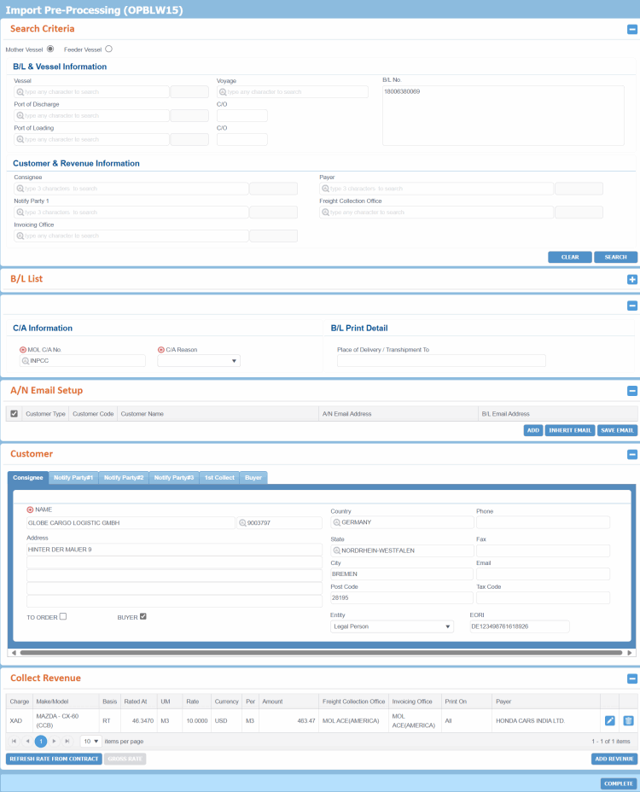Switch to Buyer tab
Screen dimensions: 640x792
point(253,478)
